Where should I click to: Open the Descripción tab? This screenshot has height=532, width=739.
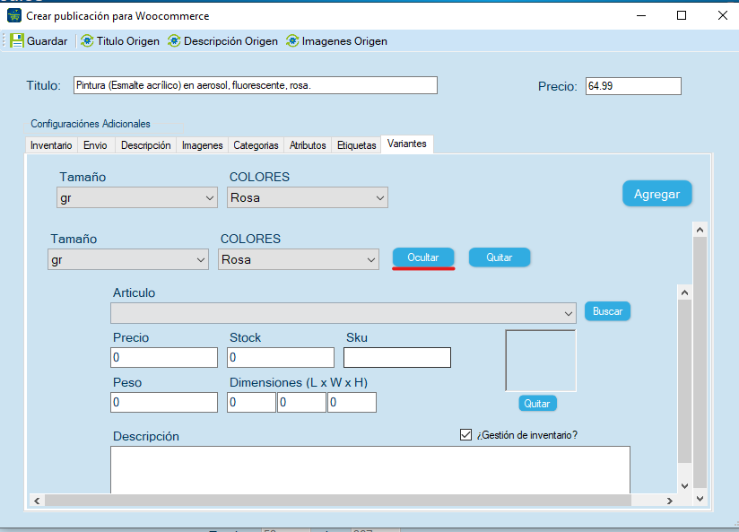[145, 144]
